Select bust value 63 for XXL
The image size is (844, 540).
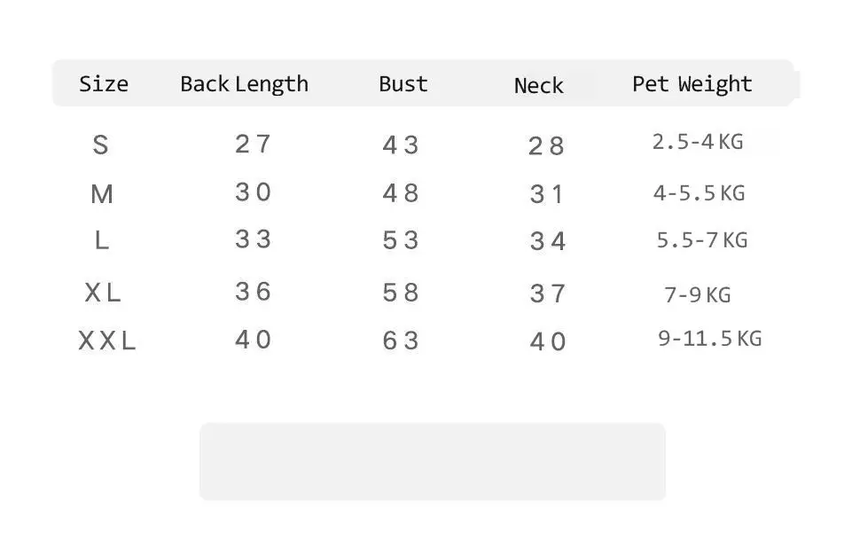click(401, 340)
